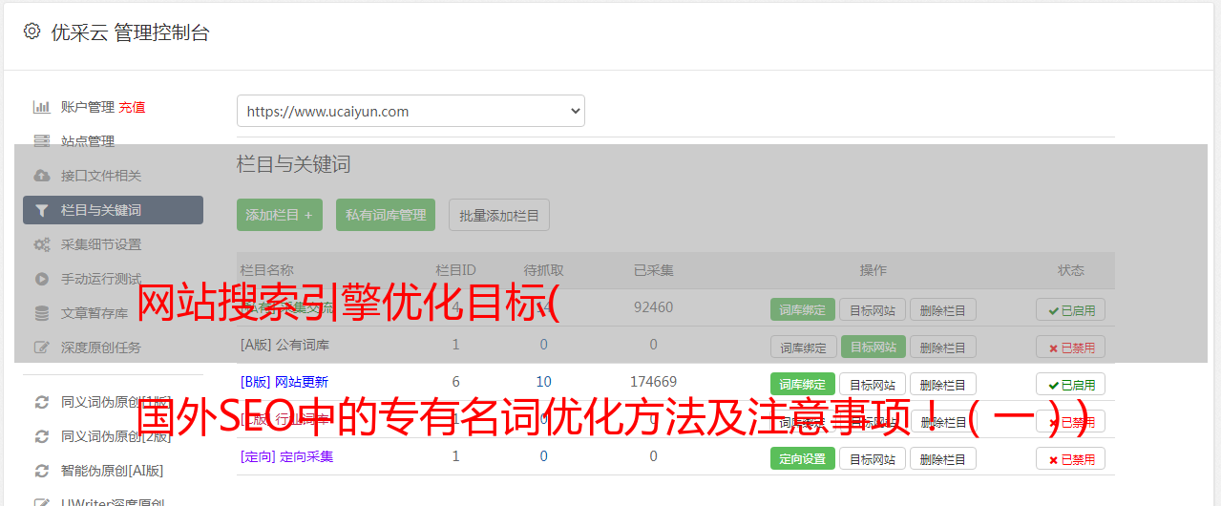This screenshot has height=506, width=1221.
Task: Click the 操作 column header
Action: 873,270
